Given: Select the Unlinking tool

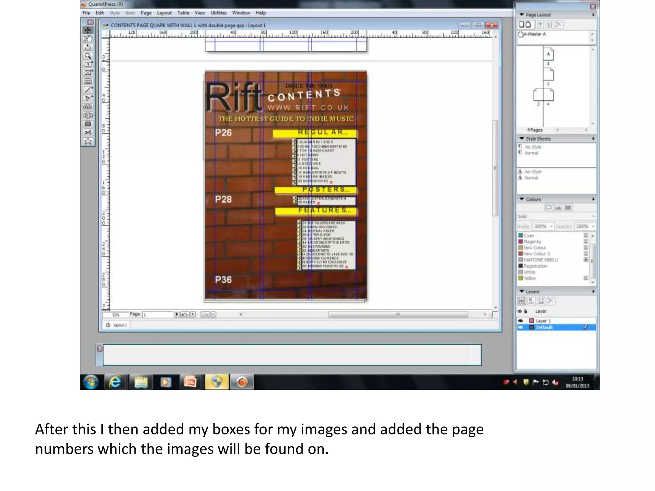Looking at the screenshot, I should point(88,115).
